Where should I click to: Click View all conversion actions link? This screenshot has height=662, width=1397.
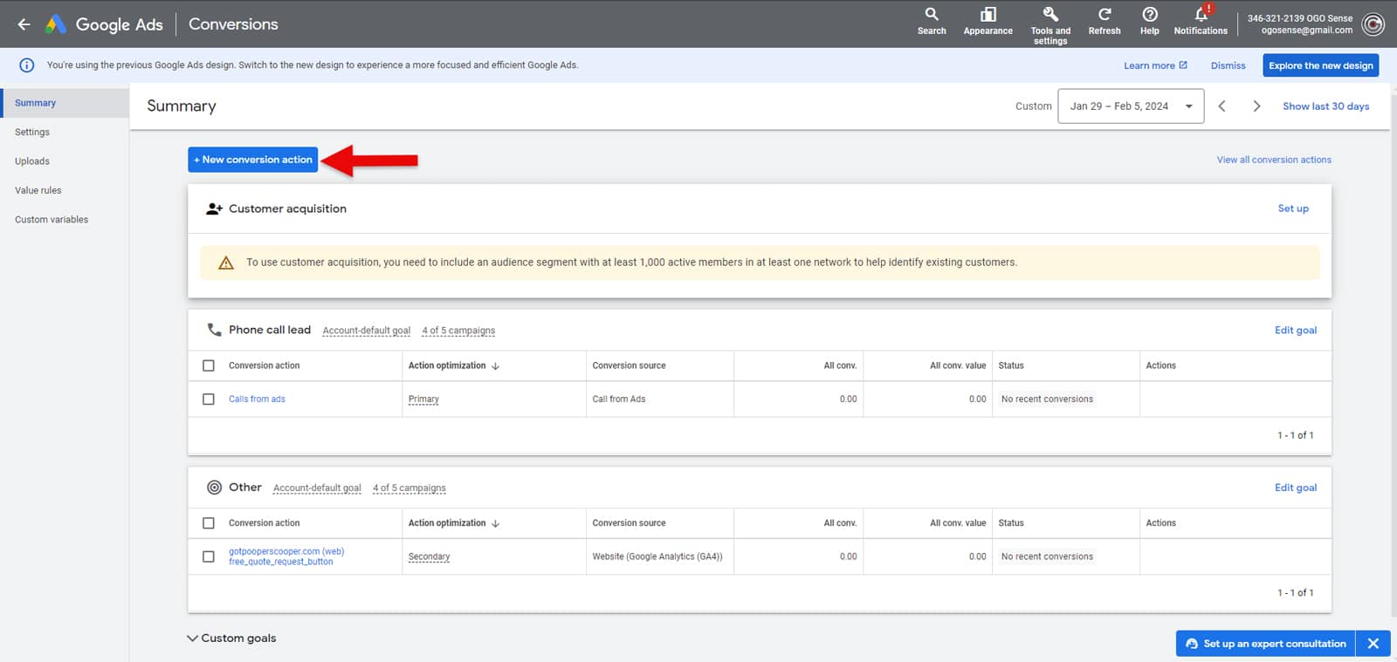coord(1273,160)
